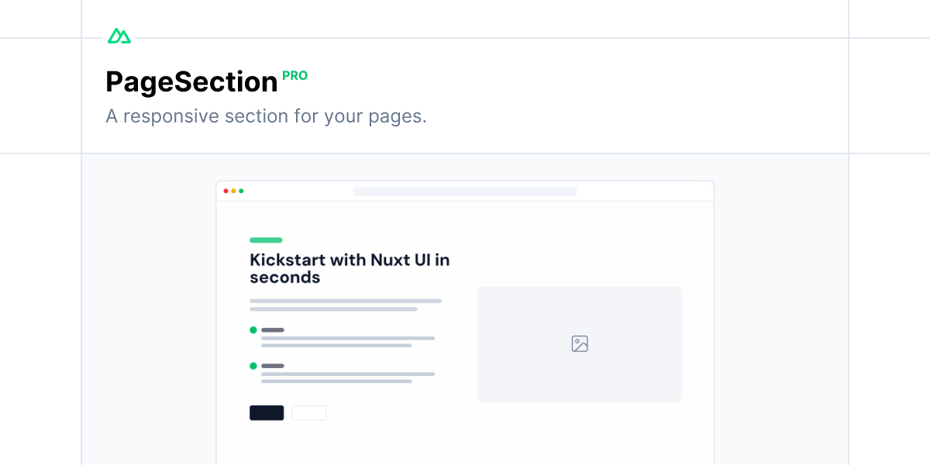This screenshot has height=465, width=930.
Task: Click the first green feature bullet
Action: coord(253,330)
